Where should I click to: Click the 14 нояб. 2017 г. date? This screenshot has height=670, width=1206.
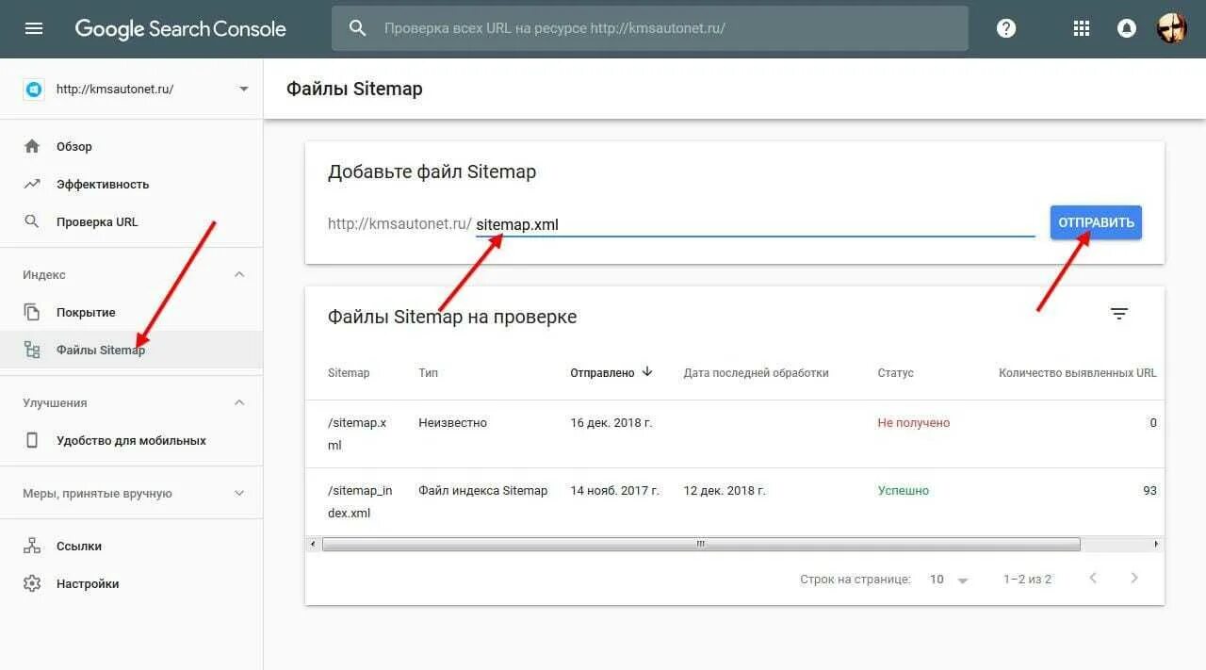tap(615, 491)
